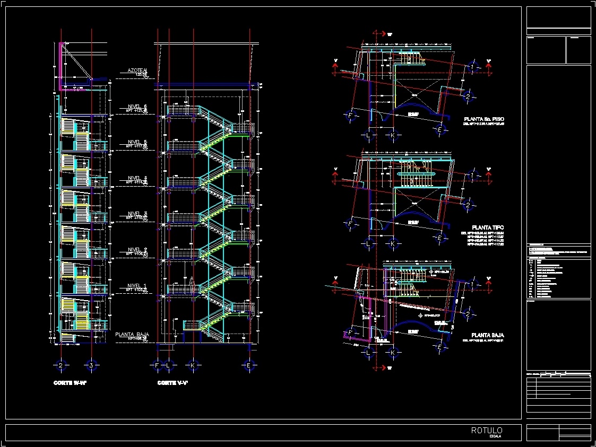Pick the NIVEL 1 level label
The width and height of the screenshot is (596, 447).
(137, 286)
